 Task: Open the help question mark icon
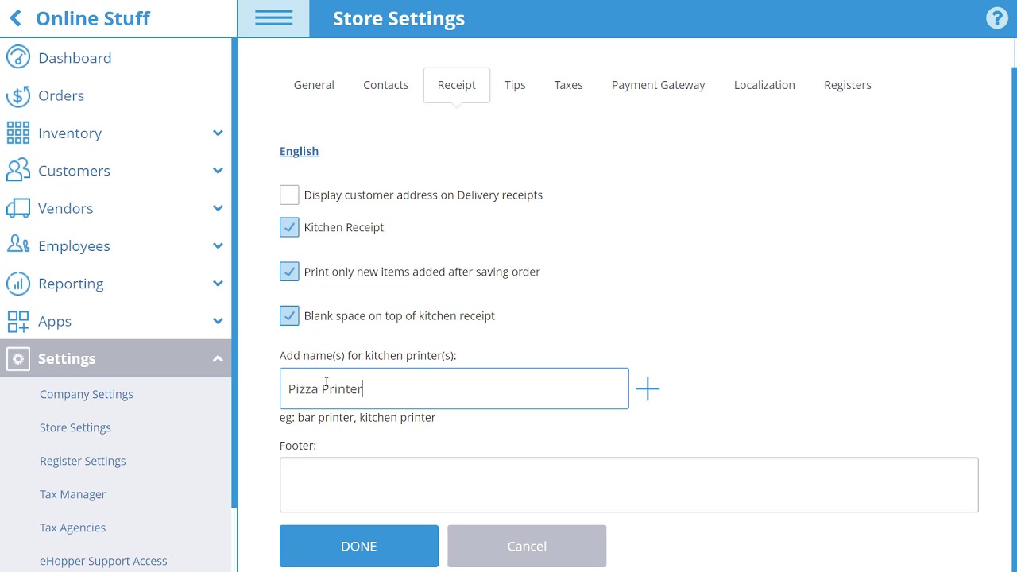tap(996, 18)
